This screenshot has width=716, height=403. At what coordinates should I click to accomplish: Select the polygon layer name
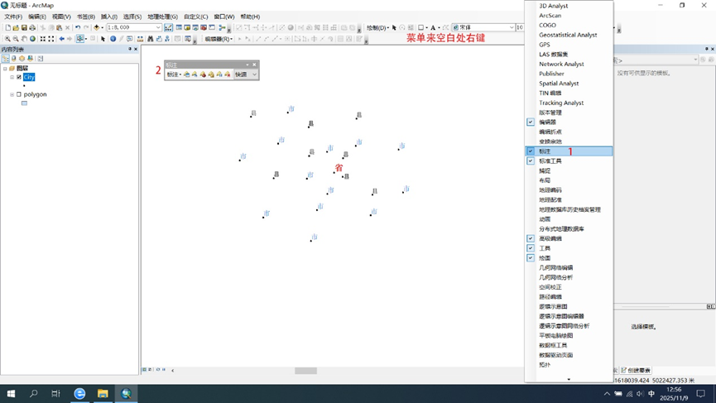[x=35, y=94]
